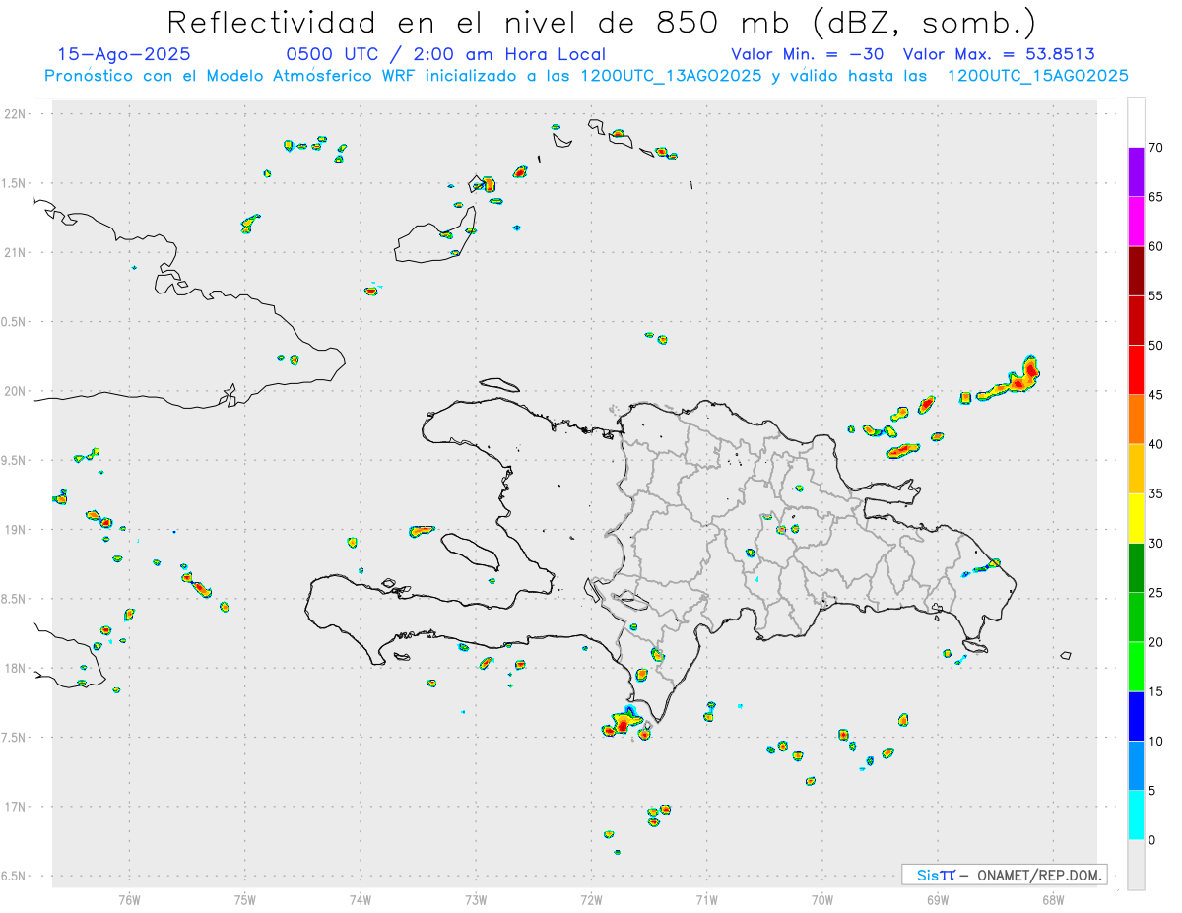Click the '21N' latitude label
Image resolution: width=1182 pixels, height=913 pixels.
click(x=16, y=253)
